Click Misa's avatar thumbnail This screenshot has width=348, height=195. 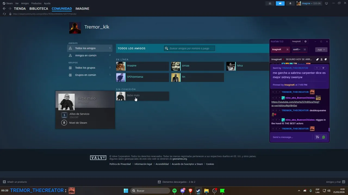[x=231, y=66]
